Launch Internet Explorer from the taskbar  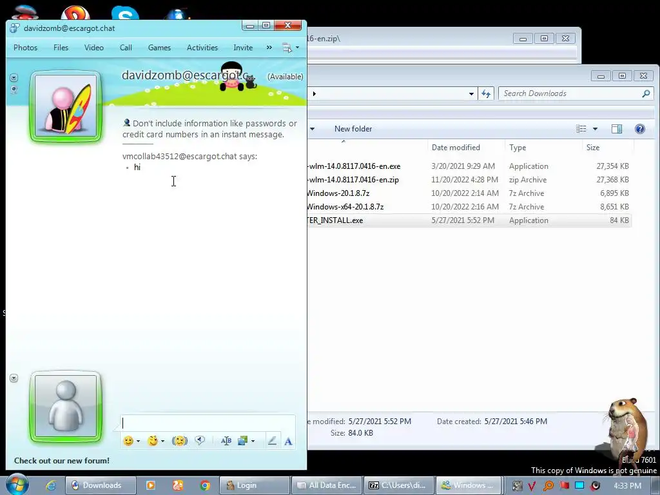pyautogui.click(x=51, y=485)
